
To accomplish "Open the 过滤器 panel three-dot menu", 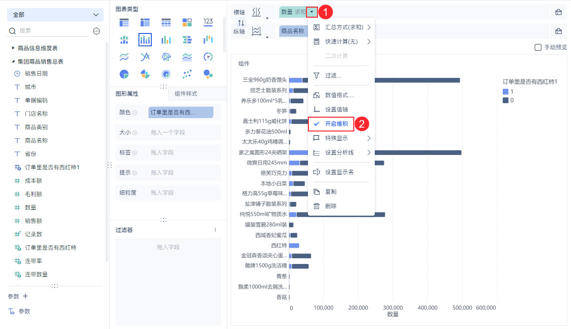I will coord(215,230).
